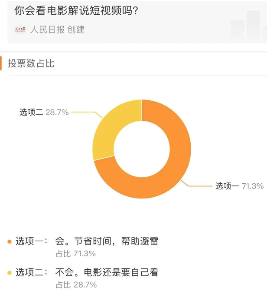Click the yellow legend dot for 选项二

(10, 273)
